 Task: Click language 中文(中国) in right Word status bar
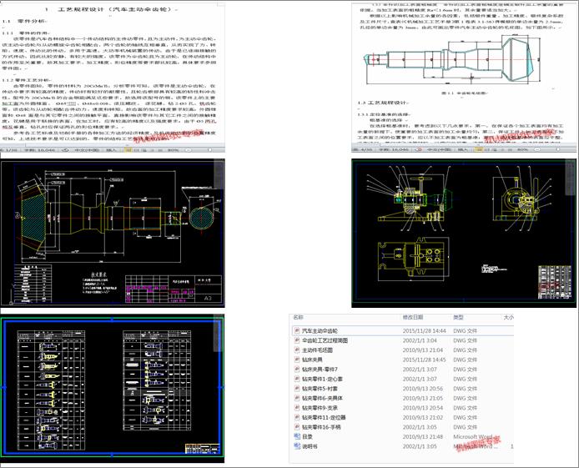pyautogui.click(x=439, y=150)
